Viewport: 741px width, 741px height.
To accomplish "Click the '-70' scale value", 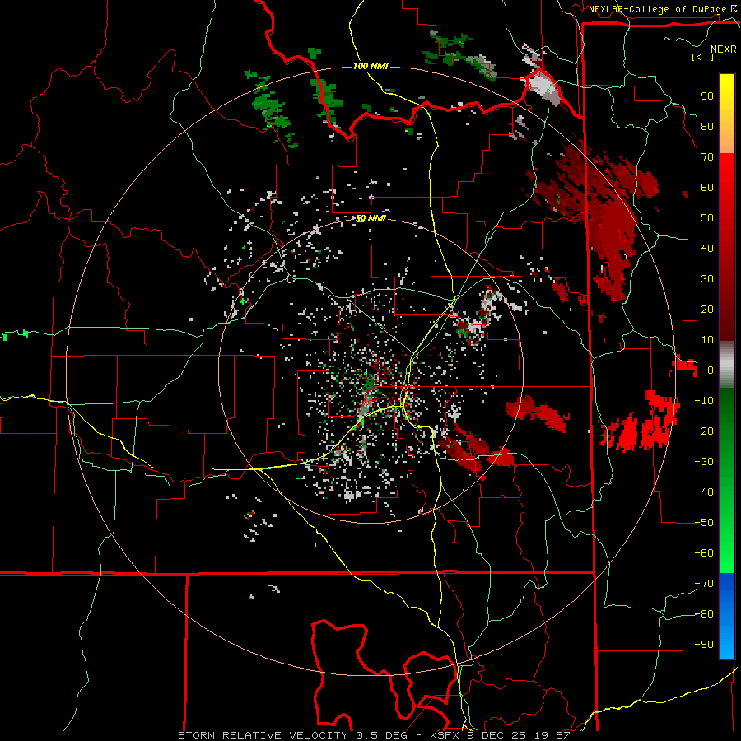I will coord(704,584).
